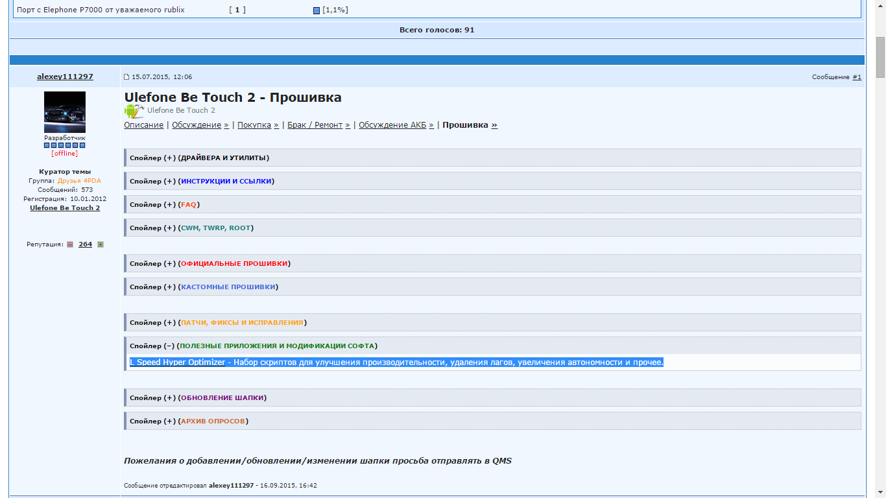Click the vote count [ 1 ]
The image size is (886, 498).
[237, 10]
